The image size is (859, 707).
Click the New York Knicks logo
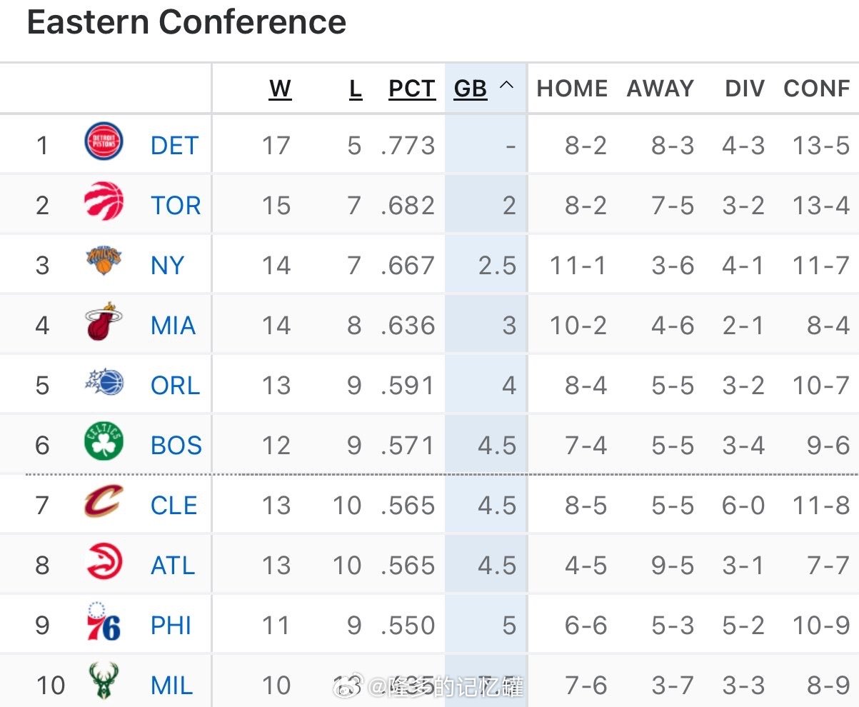point(104,261)
